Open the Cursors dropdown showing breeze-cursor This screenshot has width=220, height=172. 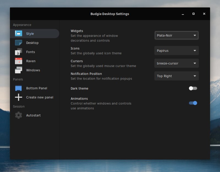point(176,63)
